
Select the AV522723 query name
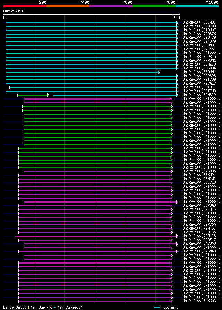[x=13, y=11]
